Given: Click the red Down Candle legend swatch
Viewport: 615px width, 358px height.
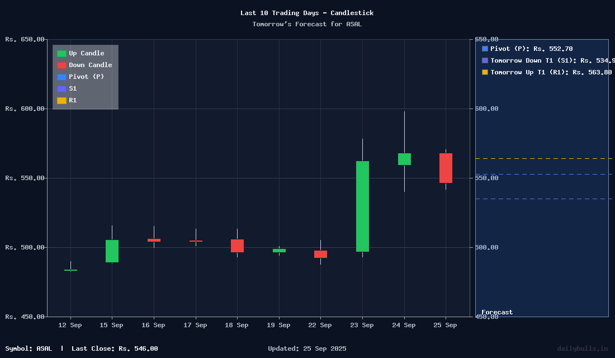Looking at the screenshot, I should [x=61, y=65].
